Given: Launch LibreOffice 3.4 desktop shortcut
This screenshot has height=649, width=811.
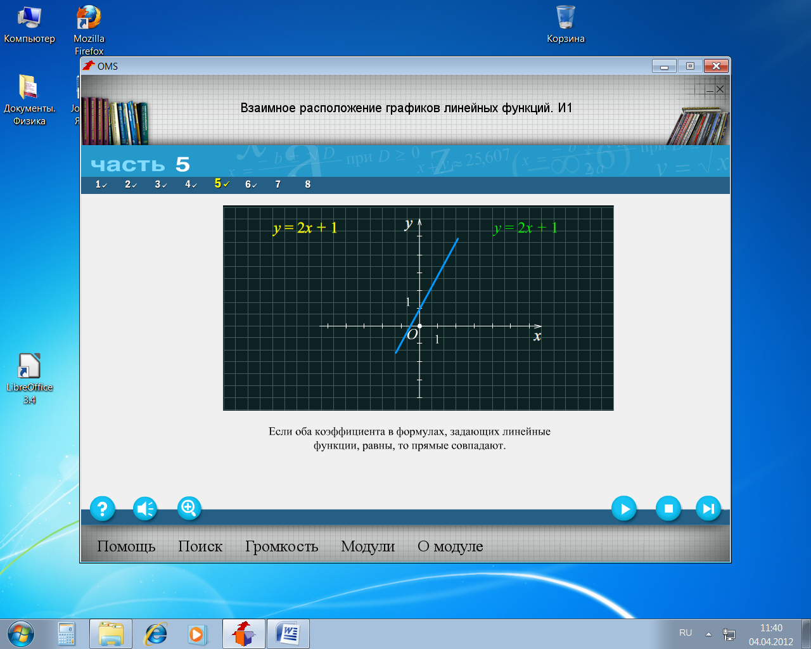Looking at the screenshot, I should pos(29,379).
